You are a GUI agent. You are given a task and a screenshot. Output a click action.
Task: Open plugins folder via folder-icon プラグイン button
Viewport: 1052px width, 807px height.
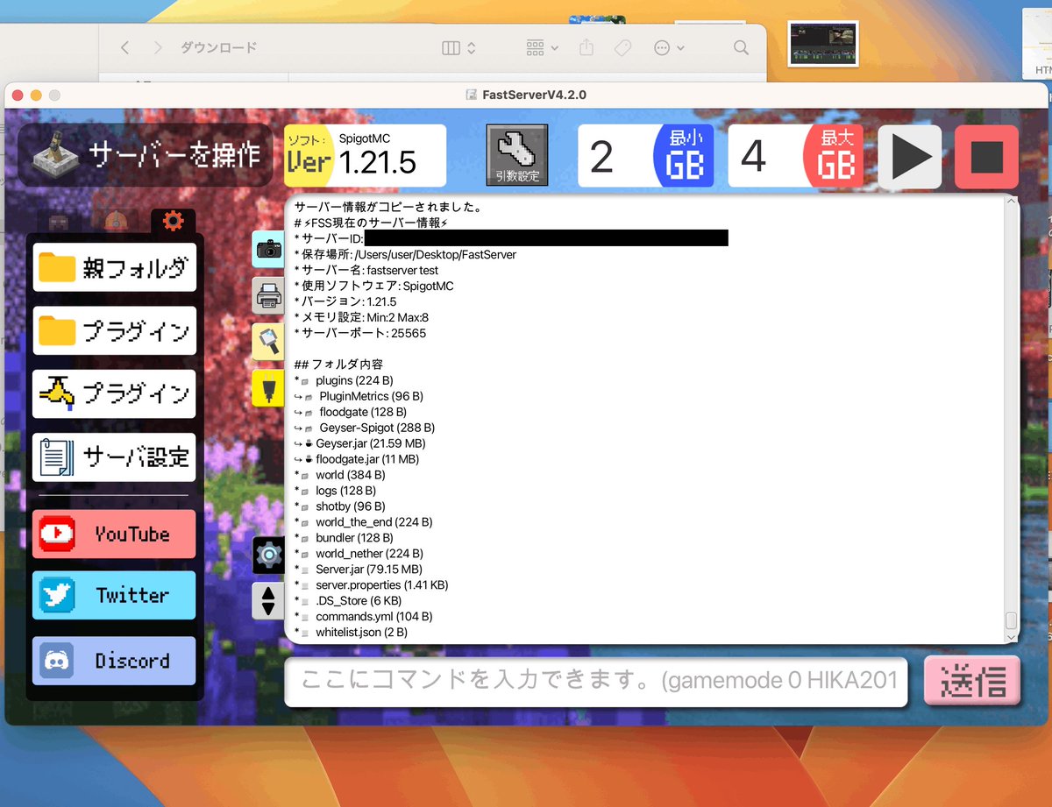[115, 330]
